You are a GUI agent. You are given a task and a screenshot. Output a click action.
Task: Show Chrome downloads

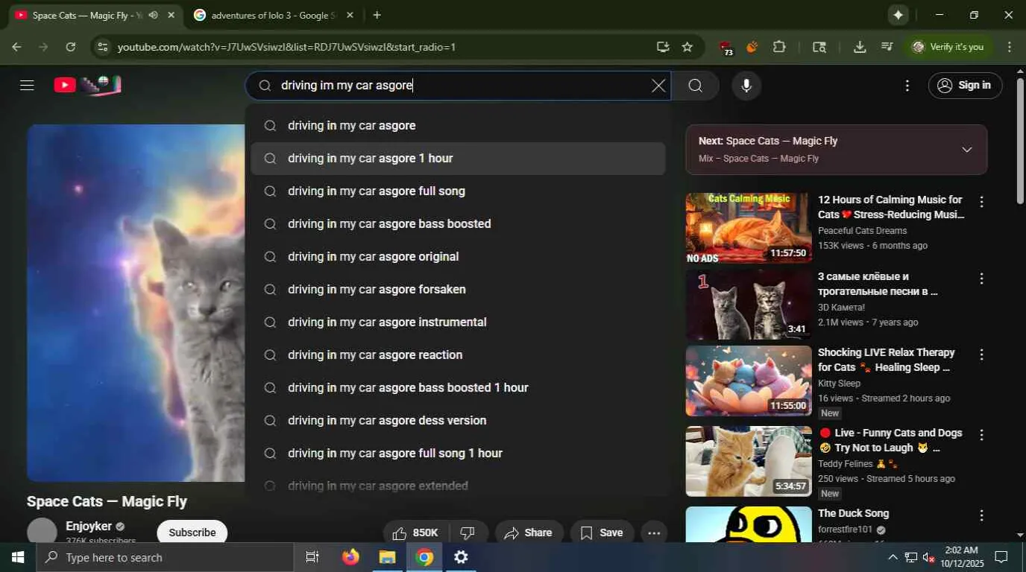860,47
